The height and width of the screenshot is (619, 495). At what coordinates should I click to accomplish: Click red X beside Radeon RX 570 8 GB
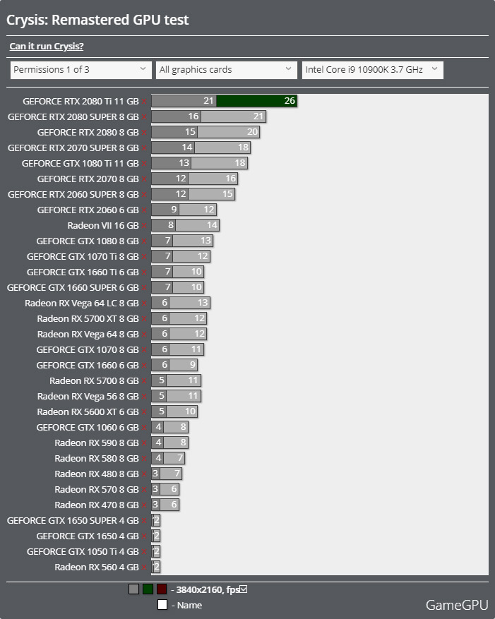coord(144,490)
